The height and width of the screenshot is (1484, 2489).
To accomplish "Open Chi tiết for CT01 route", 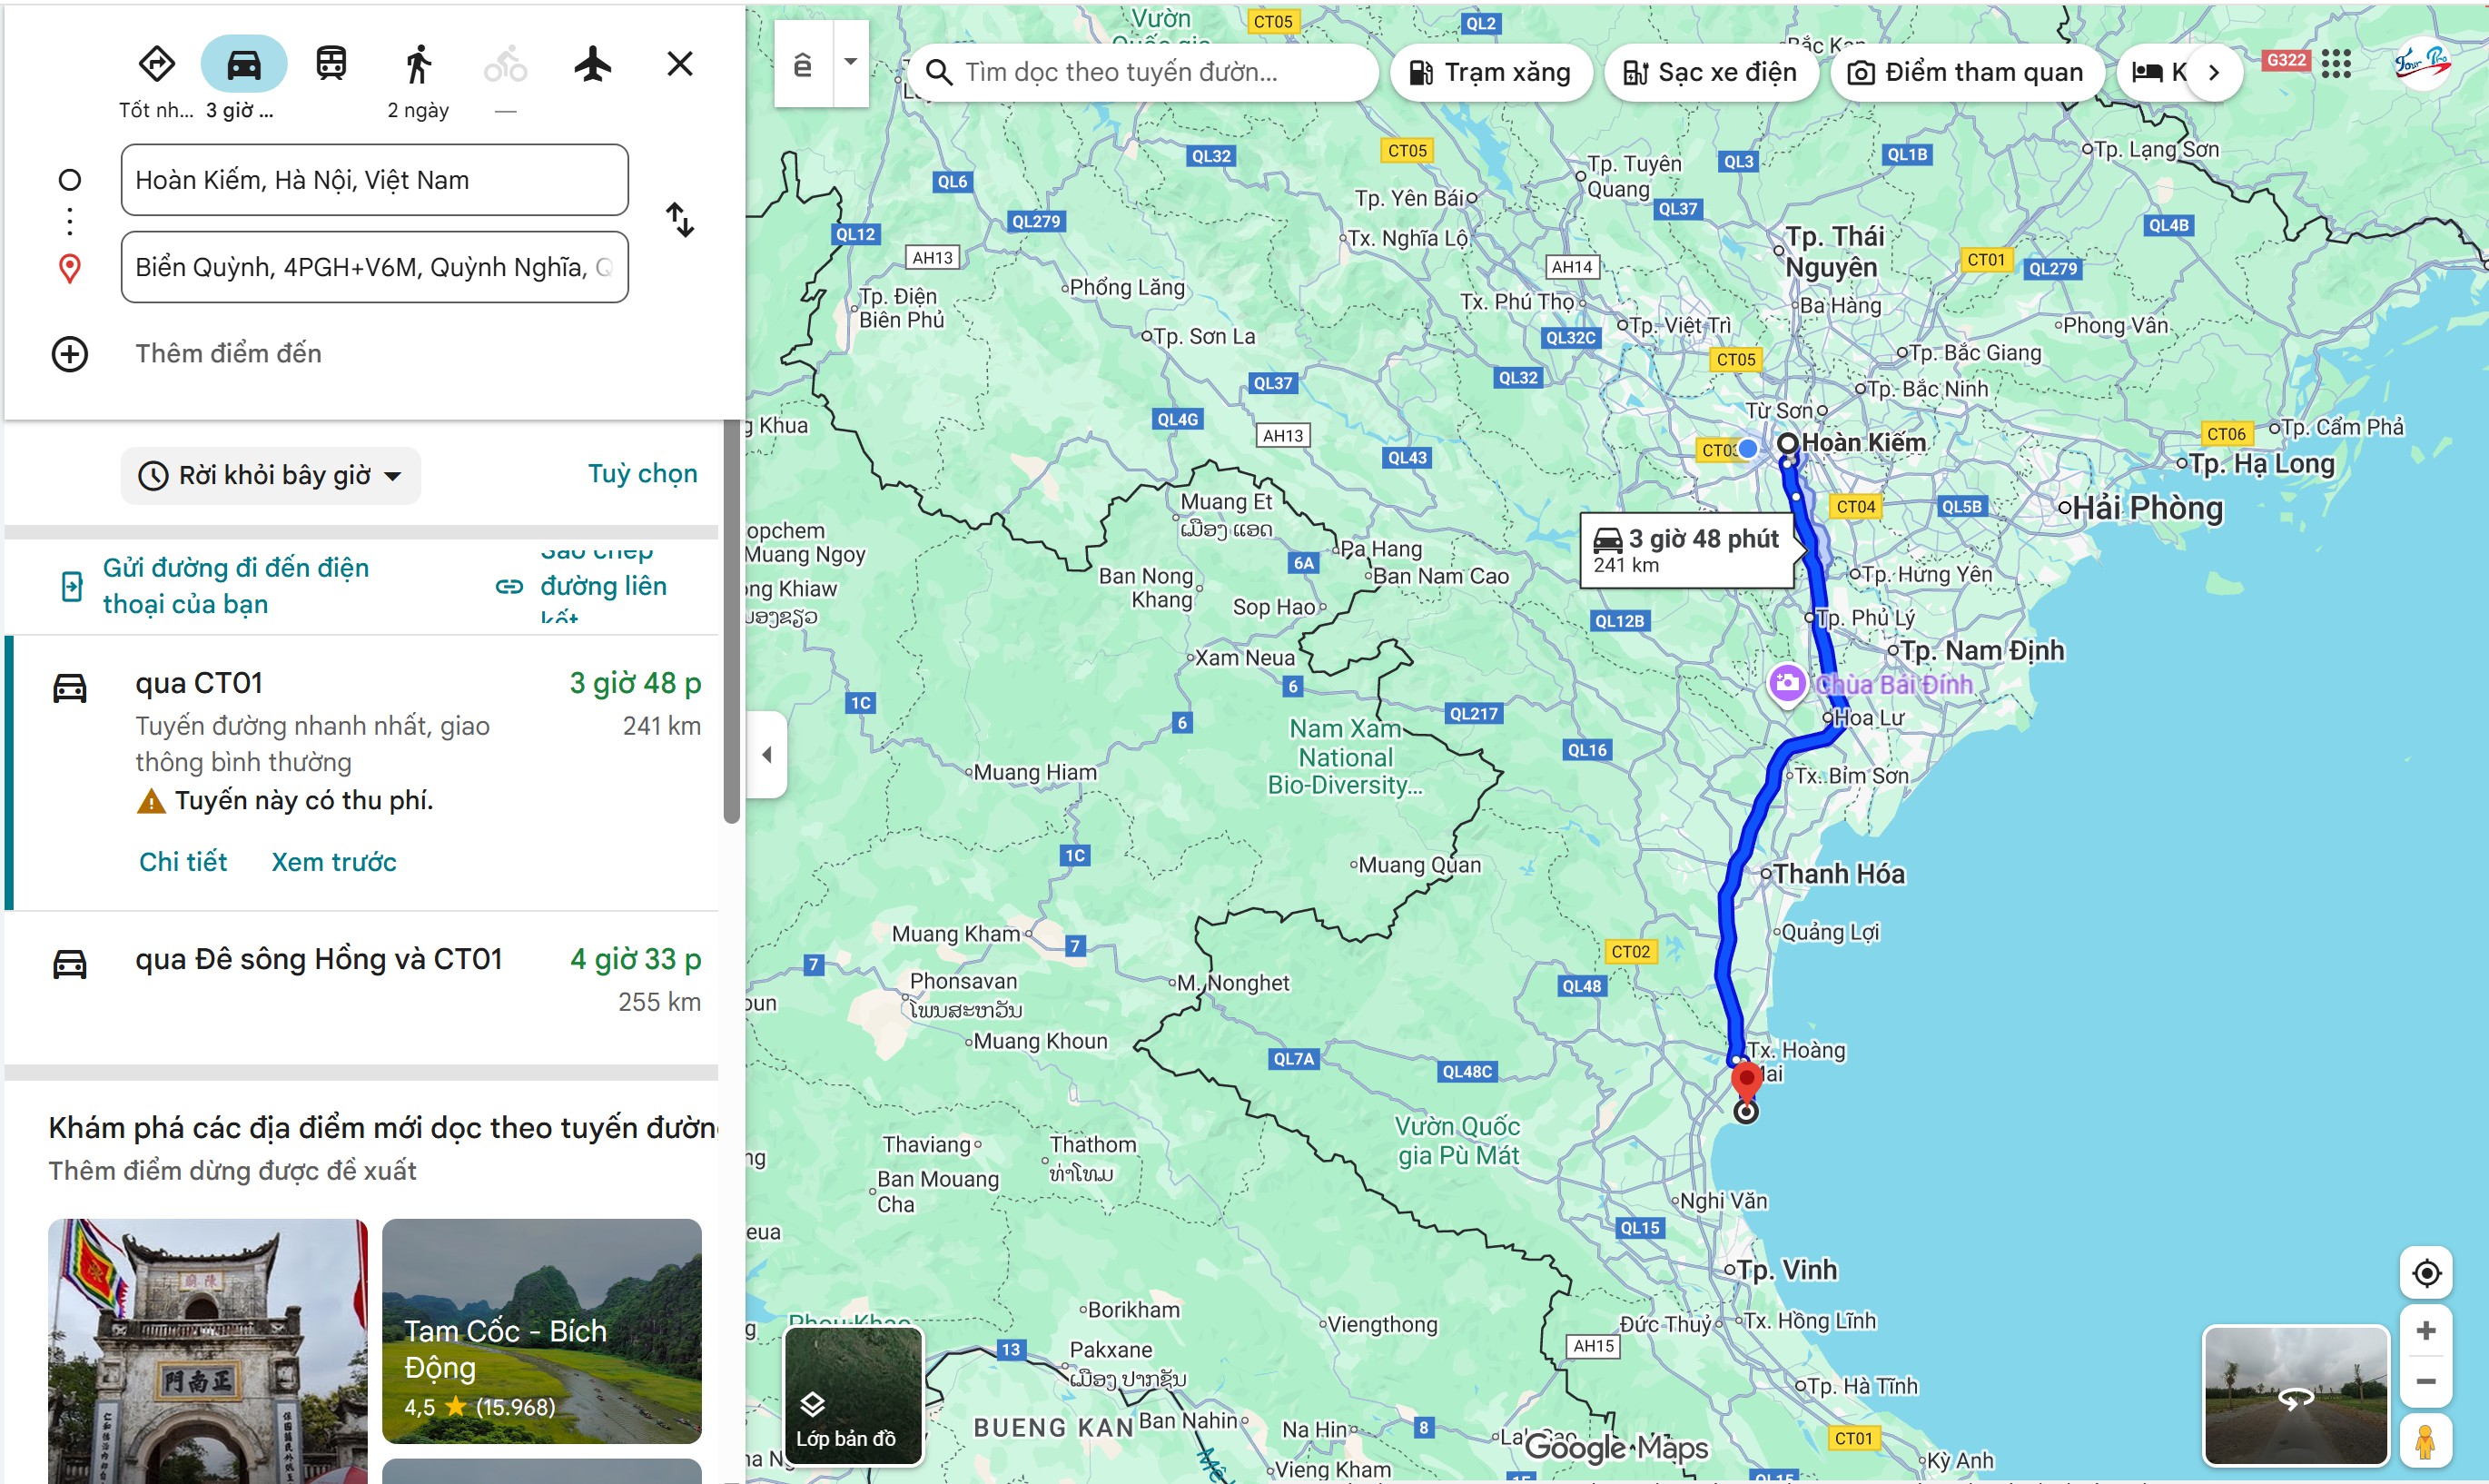I will pos(183,862).
